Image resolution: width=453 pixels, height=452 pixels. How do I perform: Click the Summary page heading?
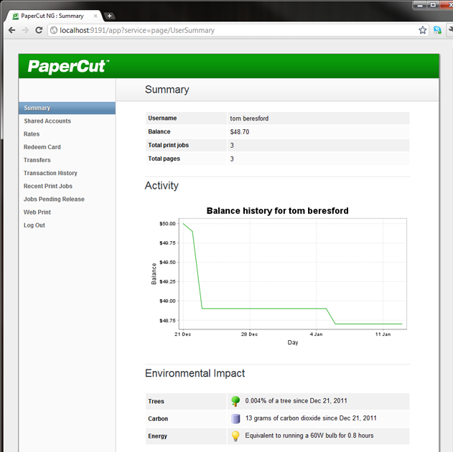point(167,90)
